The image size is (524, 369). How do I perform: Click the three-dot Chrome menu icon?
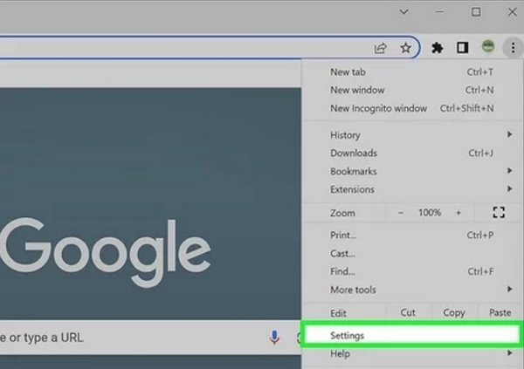click(x=513, y=48)
